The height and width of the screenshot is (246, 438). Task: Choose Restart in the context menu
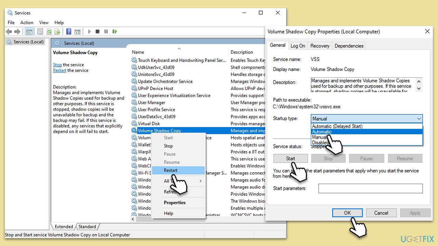[x=178, y=170]
